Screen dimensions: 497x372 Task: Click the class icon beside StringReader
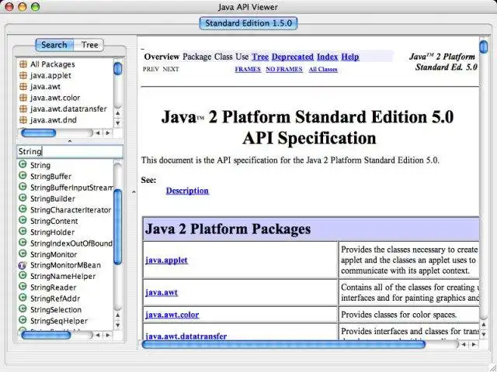[23, 286]
